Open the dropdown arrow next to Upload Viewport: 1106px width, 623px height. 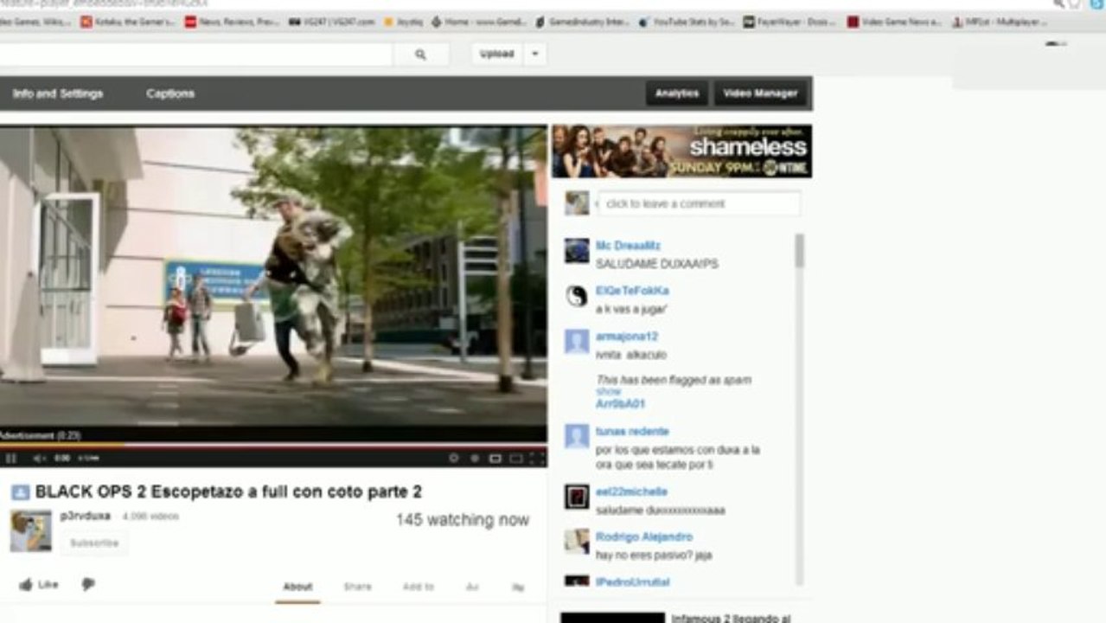tap(534, 54)
